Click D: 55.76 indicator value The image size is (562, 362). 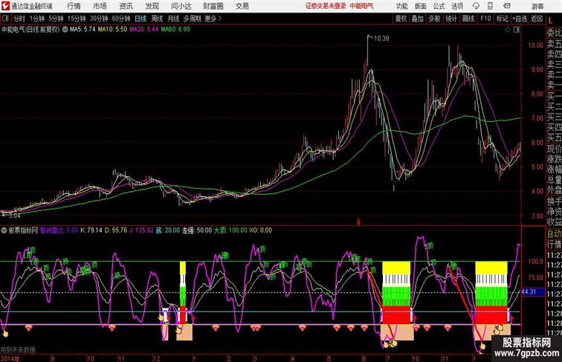116,230
